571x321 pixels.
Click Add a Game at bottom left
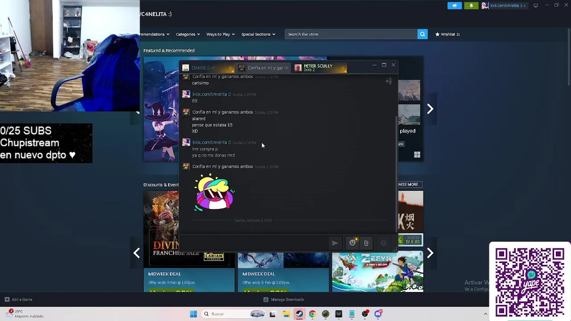click(18, 300)
